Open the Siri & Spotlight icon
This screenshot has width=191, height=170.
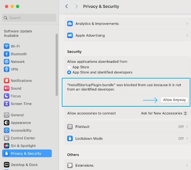tap(6, 146)
